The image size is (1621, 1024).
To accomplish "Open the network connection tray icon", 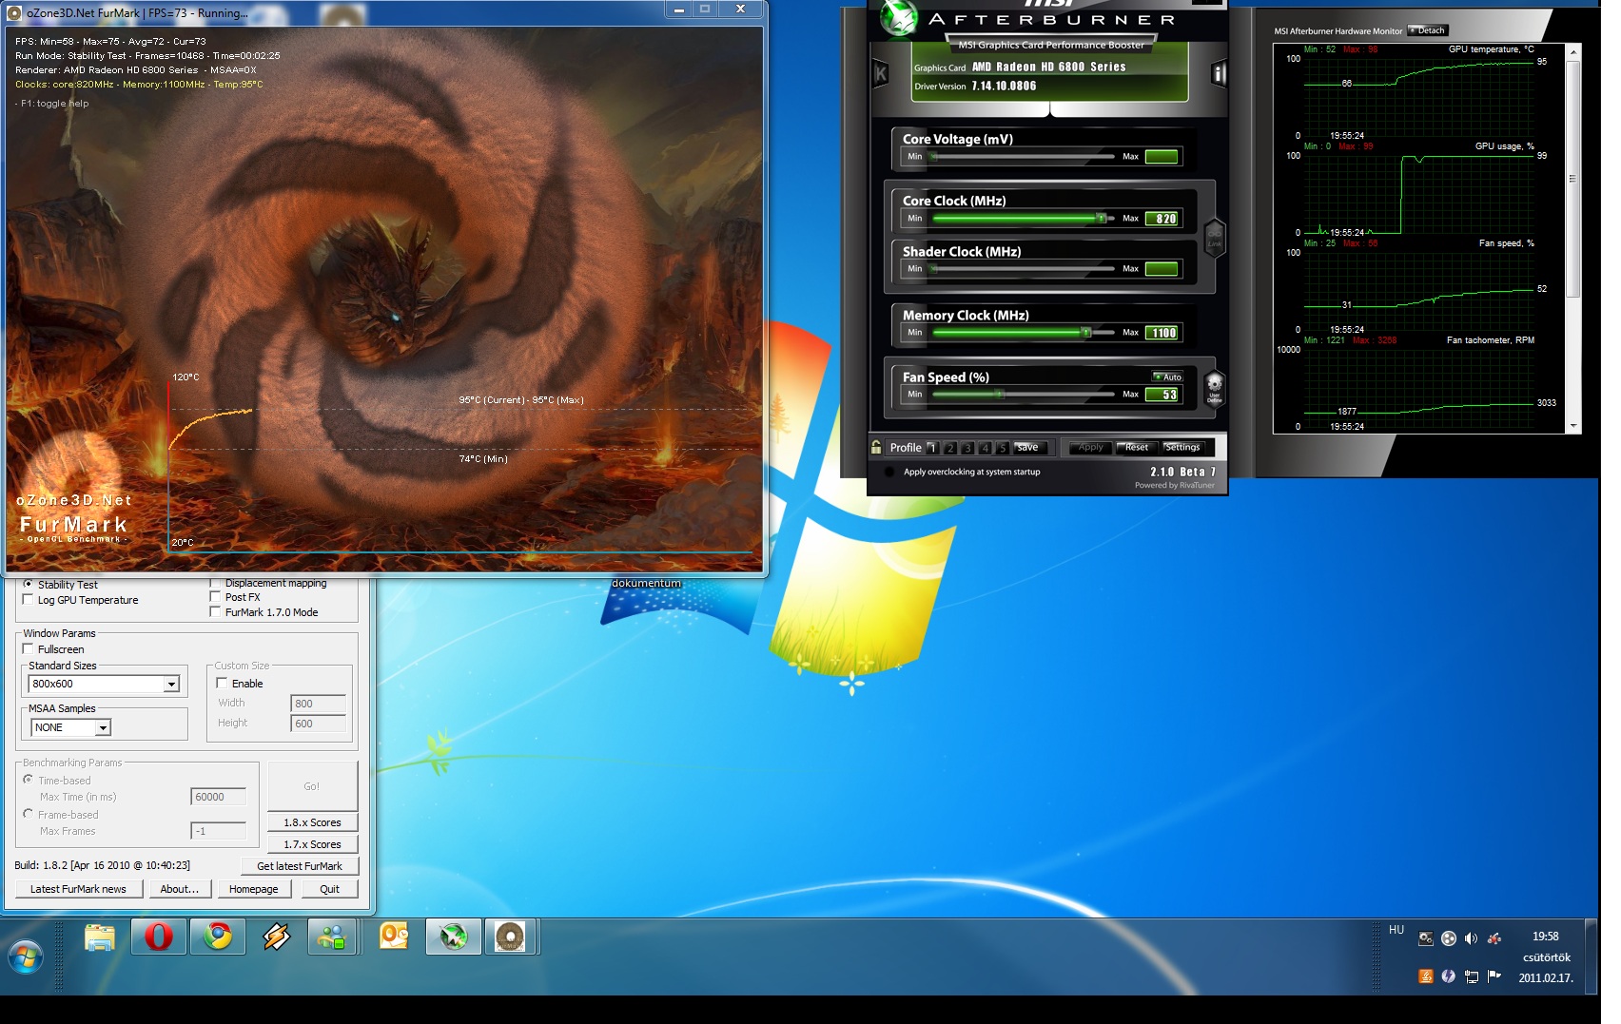I will pos(1472,976).
